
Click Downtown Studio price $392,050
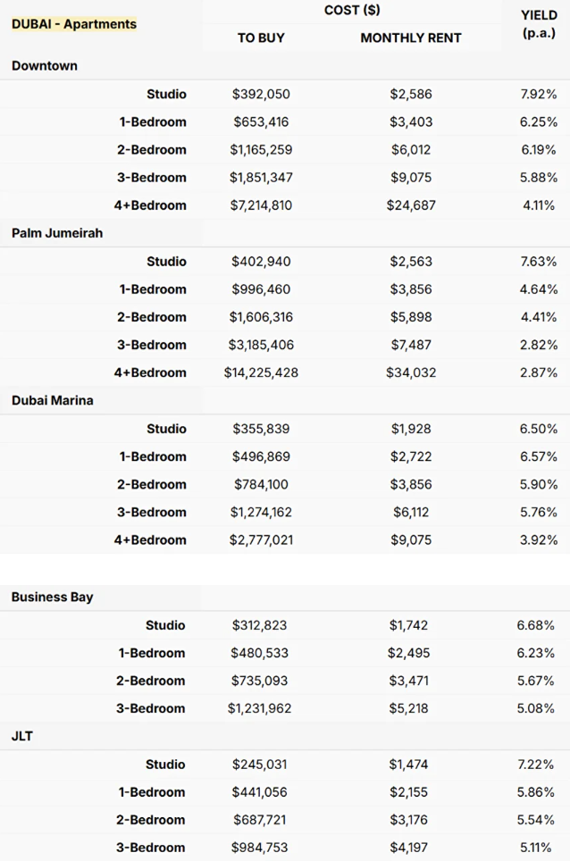(x=261, y=94)
